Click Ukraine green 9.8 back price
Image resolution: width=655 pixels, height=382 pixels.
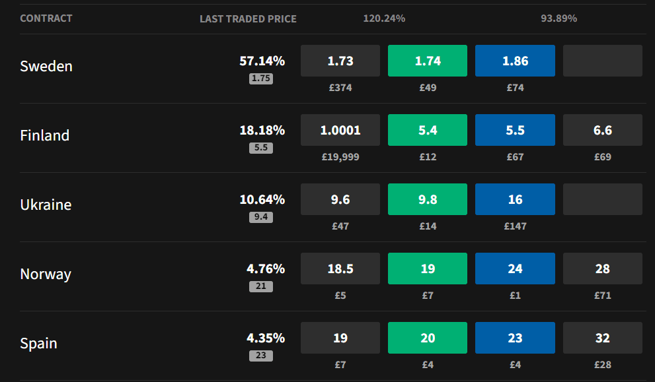click(428, 200)
